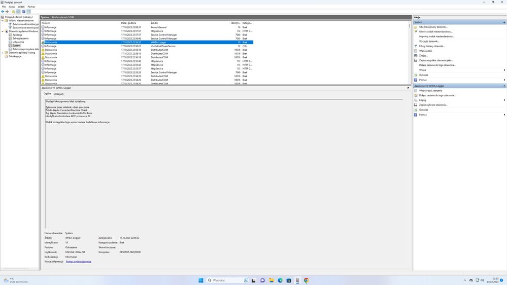Sort by the Data i godzina column header

pos(128,23)
